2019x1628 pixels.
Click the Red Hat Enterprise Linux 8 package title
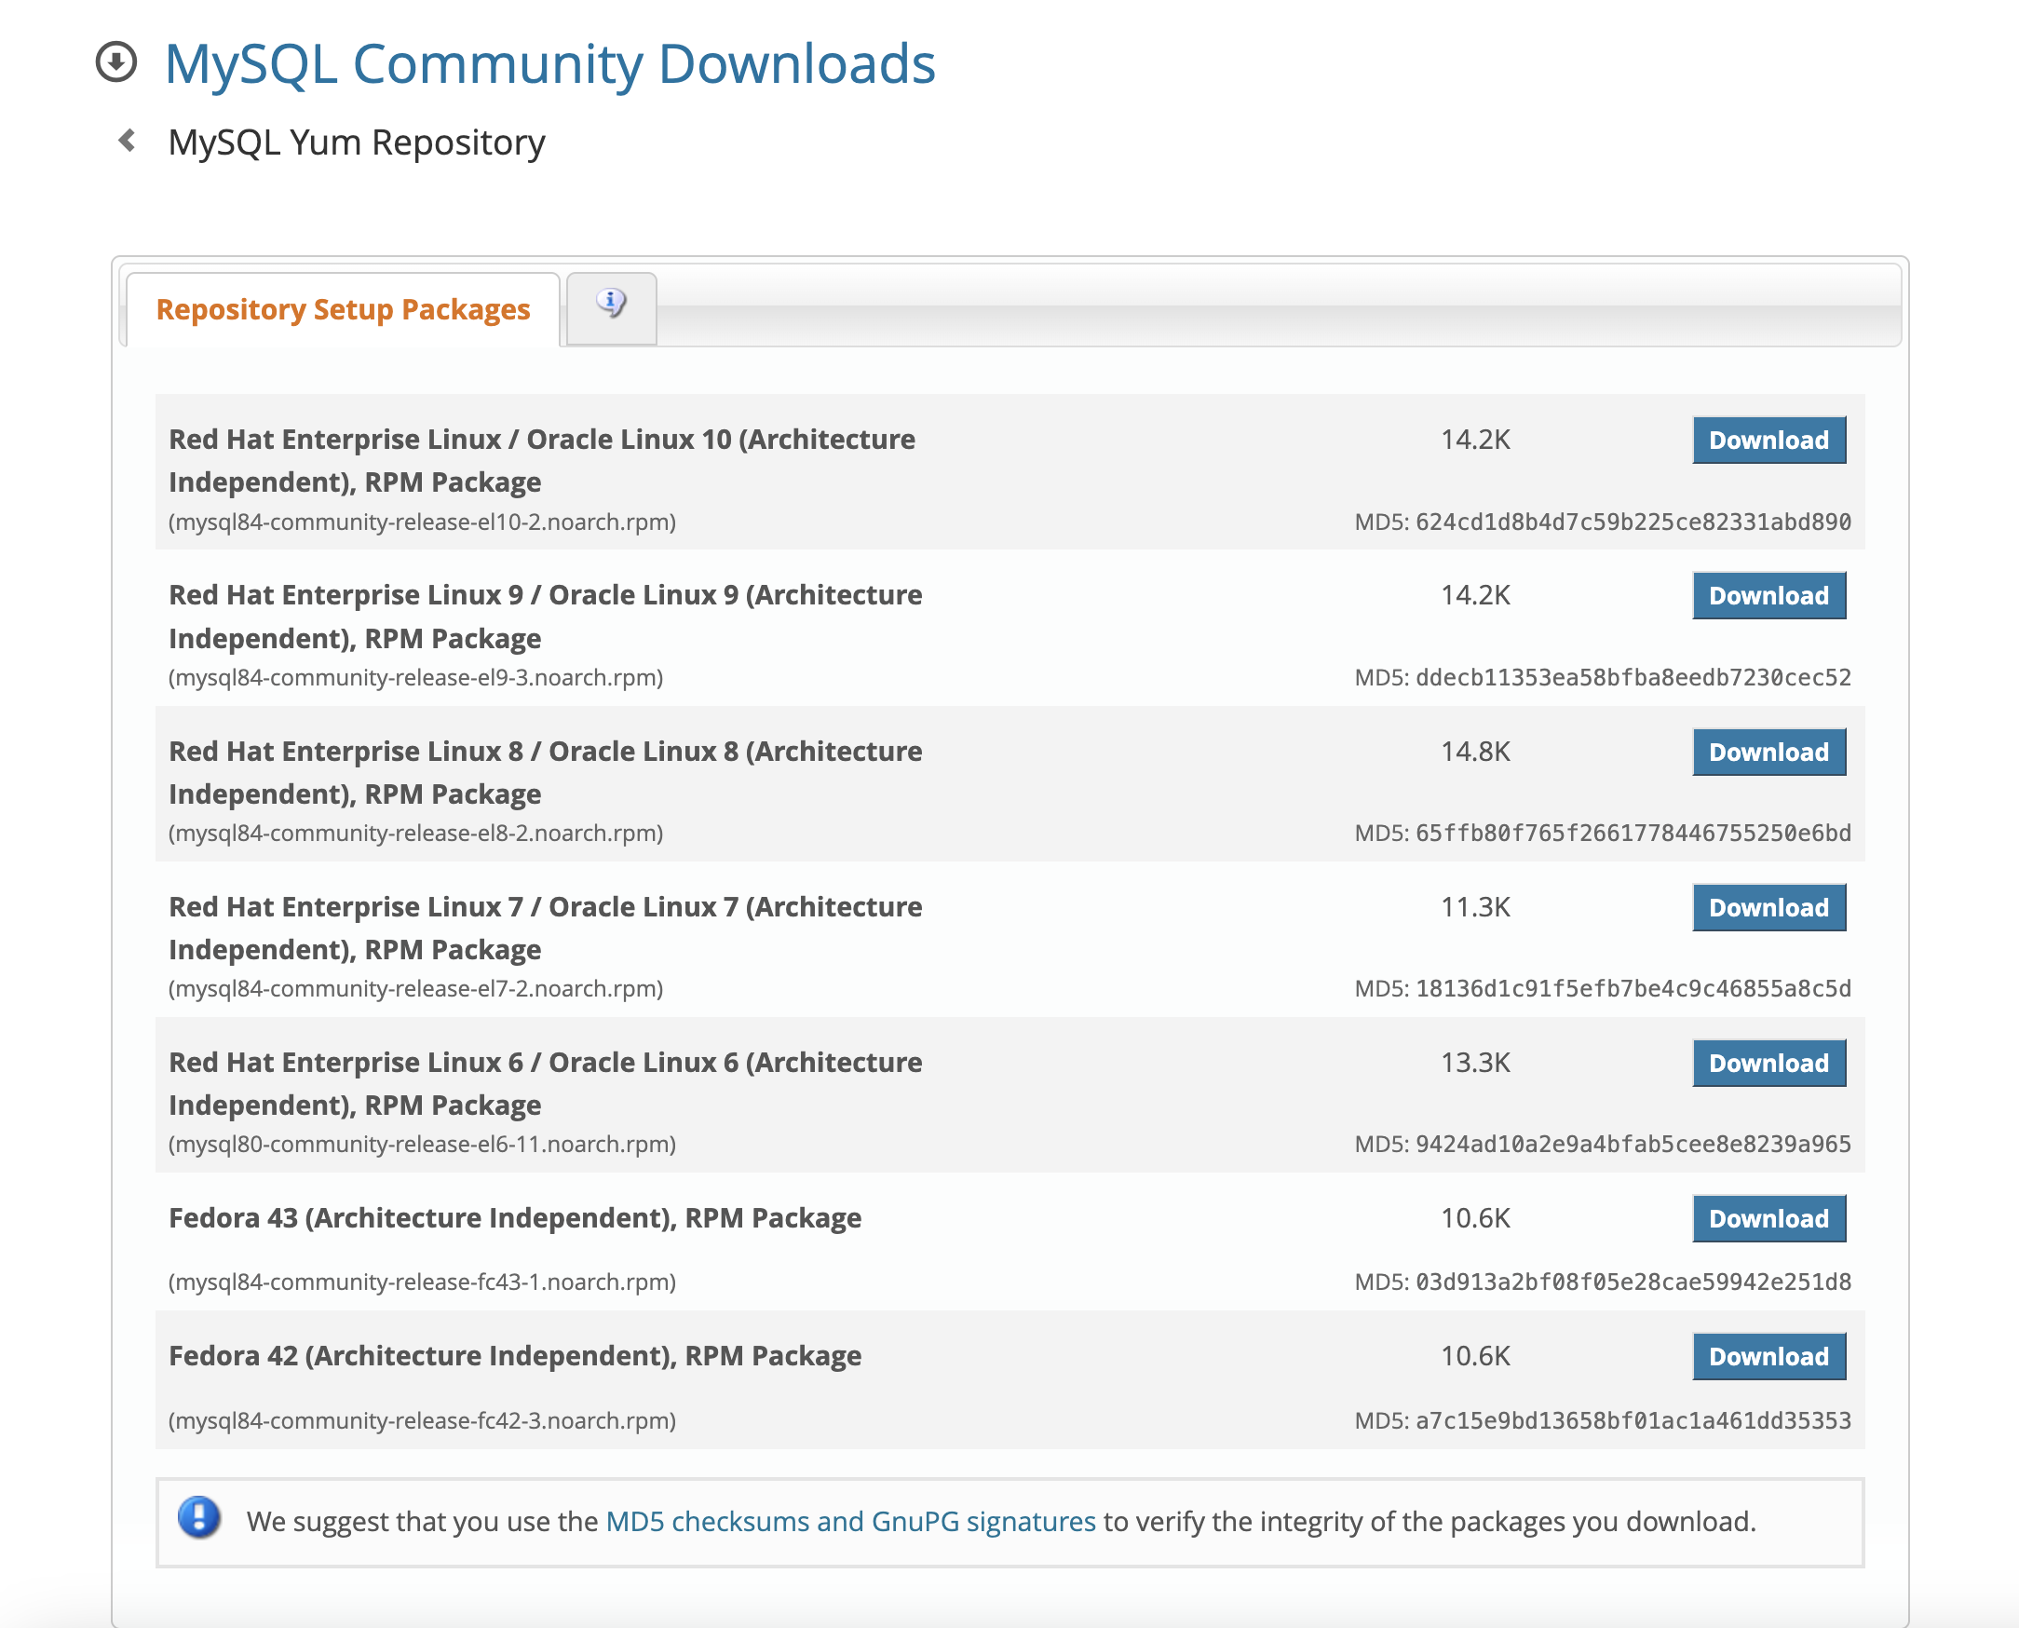(x=545, y=772)
